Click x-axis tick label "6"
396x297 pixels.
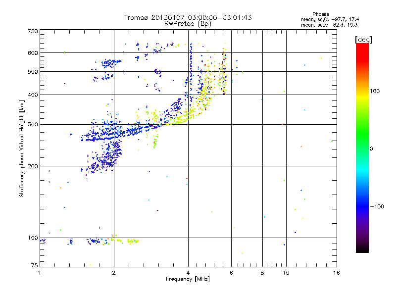pyautogui.click(x=231, y=273)
